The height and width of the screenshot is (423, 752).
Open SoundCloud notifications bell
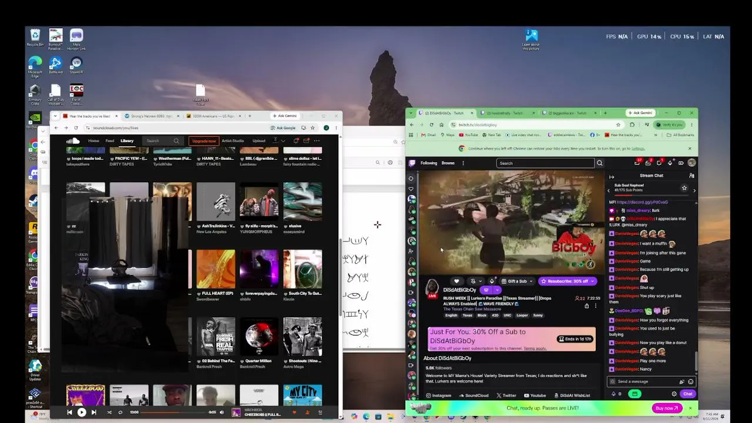point(296,141)
